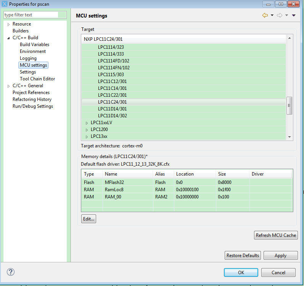Click Refresh MCU Cache button
Image resolution: width=304 pixels, height=286 pixels.
(276, 235)
